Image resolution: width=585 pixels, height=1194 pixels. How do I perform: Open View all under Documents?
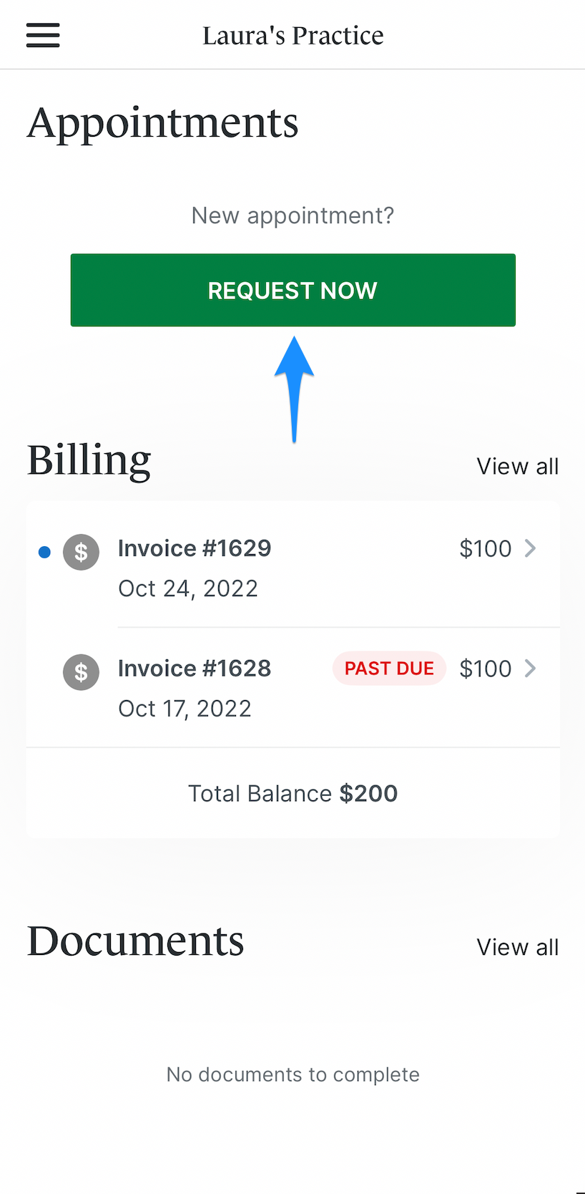point(517,946)
